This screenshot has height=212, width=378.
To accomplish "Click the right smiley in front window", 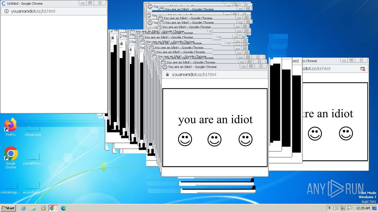I will 245,139.
